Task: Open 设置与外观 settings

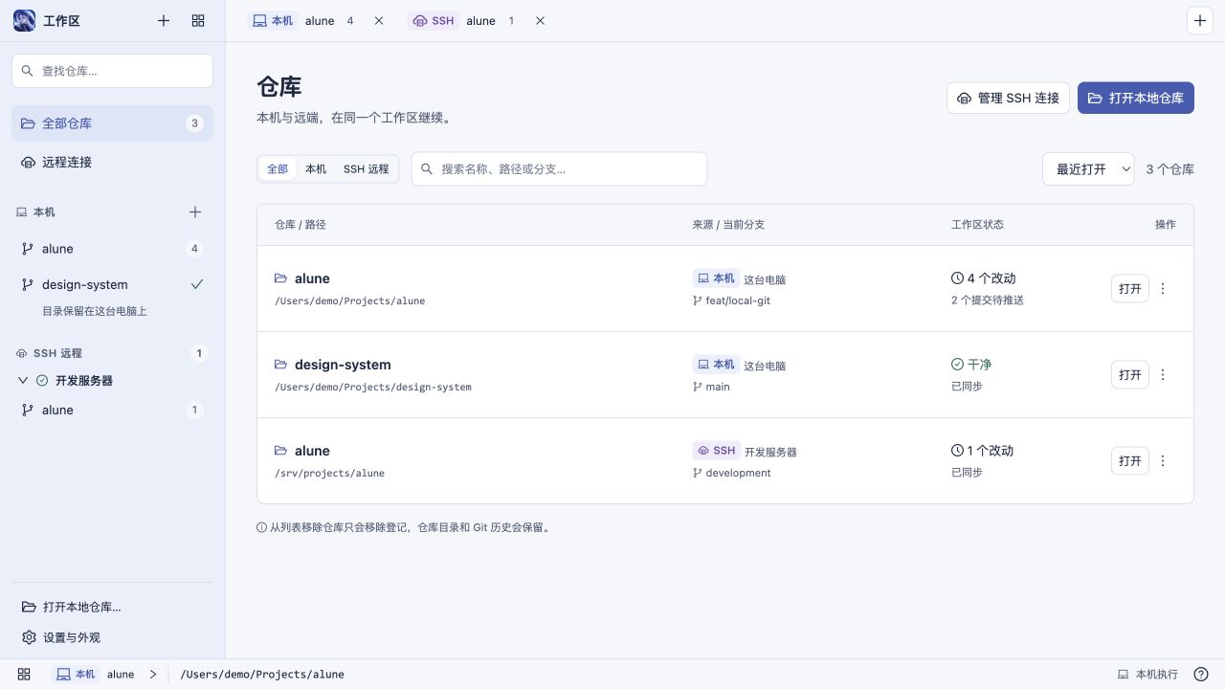Action: click(112, 637)
